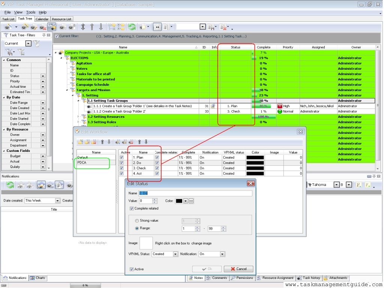Click the refresh icon in Notifications toolbar
This screenshot has height=288, width=384.
(x=10, y=185)
